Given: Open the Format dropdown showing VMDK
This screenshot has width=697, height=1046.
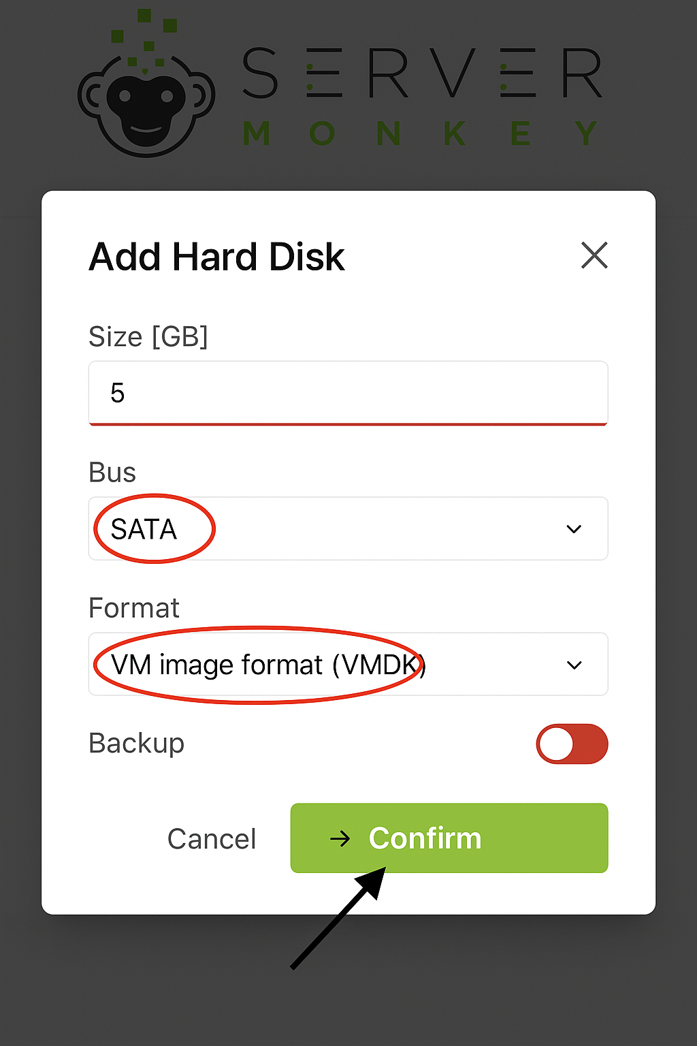Looking at the screenshot, I should coord(348,664).
